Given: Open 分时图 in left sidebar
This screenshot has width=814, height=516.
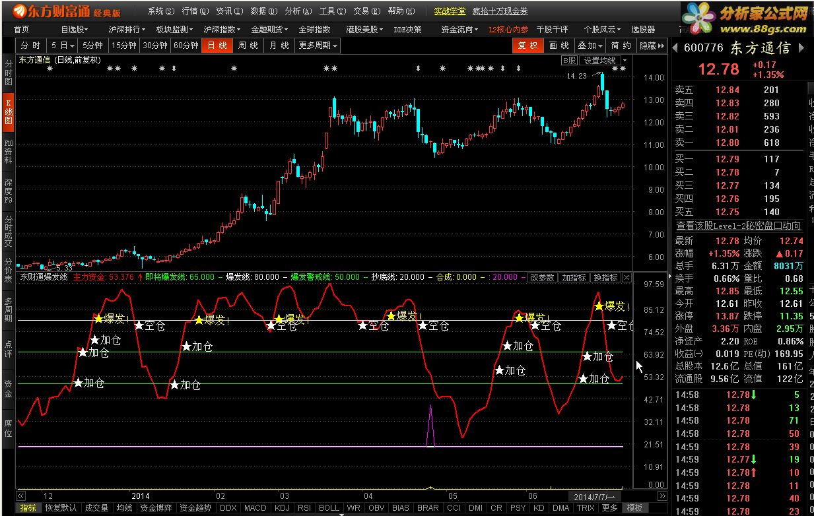Looking at the screenshot, I should tap(8, 73).
